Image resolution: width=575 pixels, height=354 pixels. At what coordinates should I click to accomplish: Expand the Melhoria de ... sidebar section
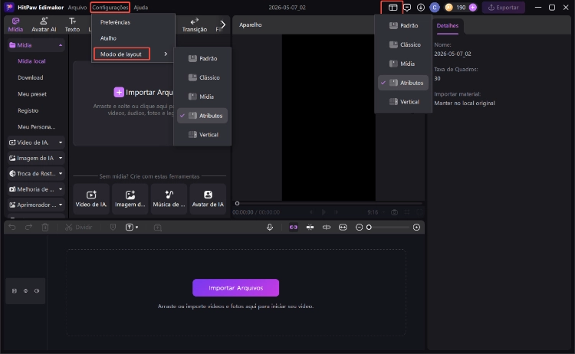coord(61,189)
